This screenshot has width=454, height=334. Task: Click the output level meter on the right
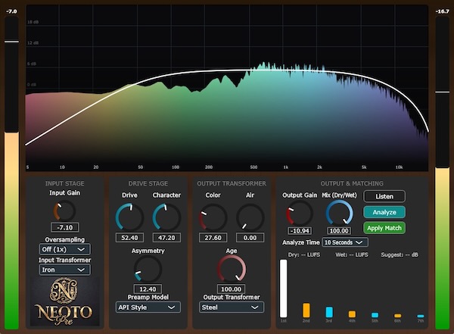pos(443,173)
